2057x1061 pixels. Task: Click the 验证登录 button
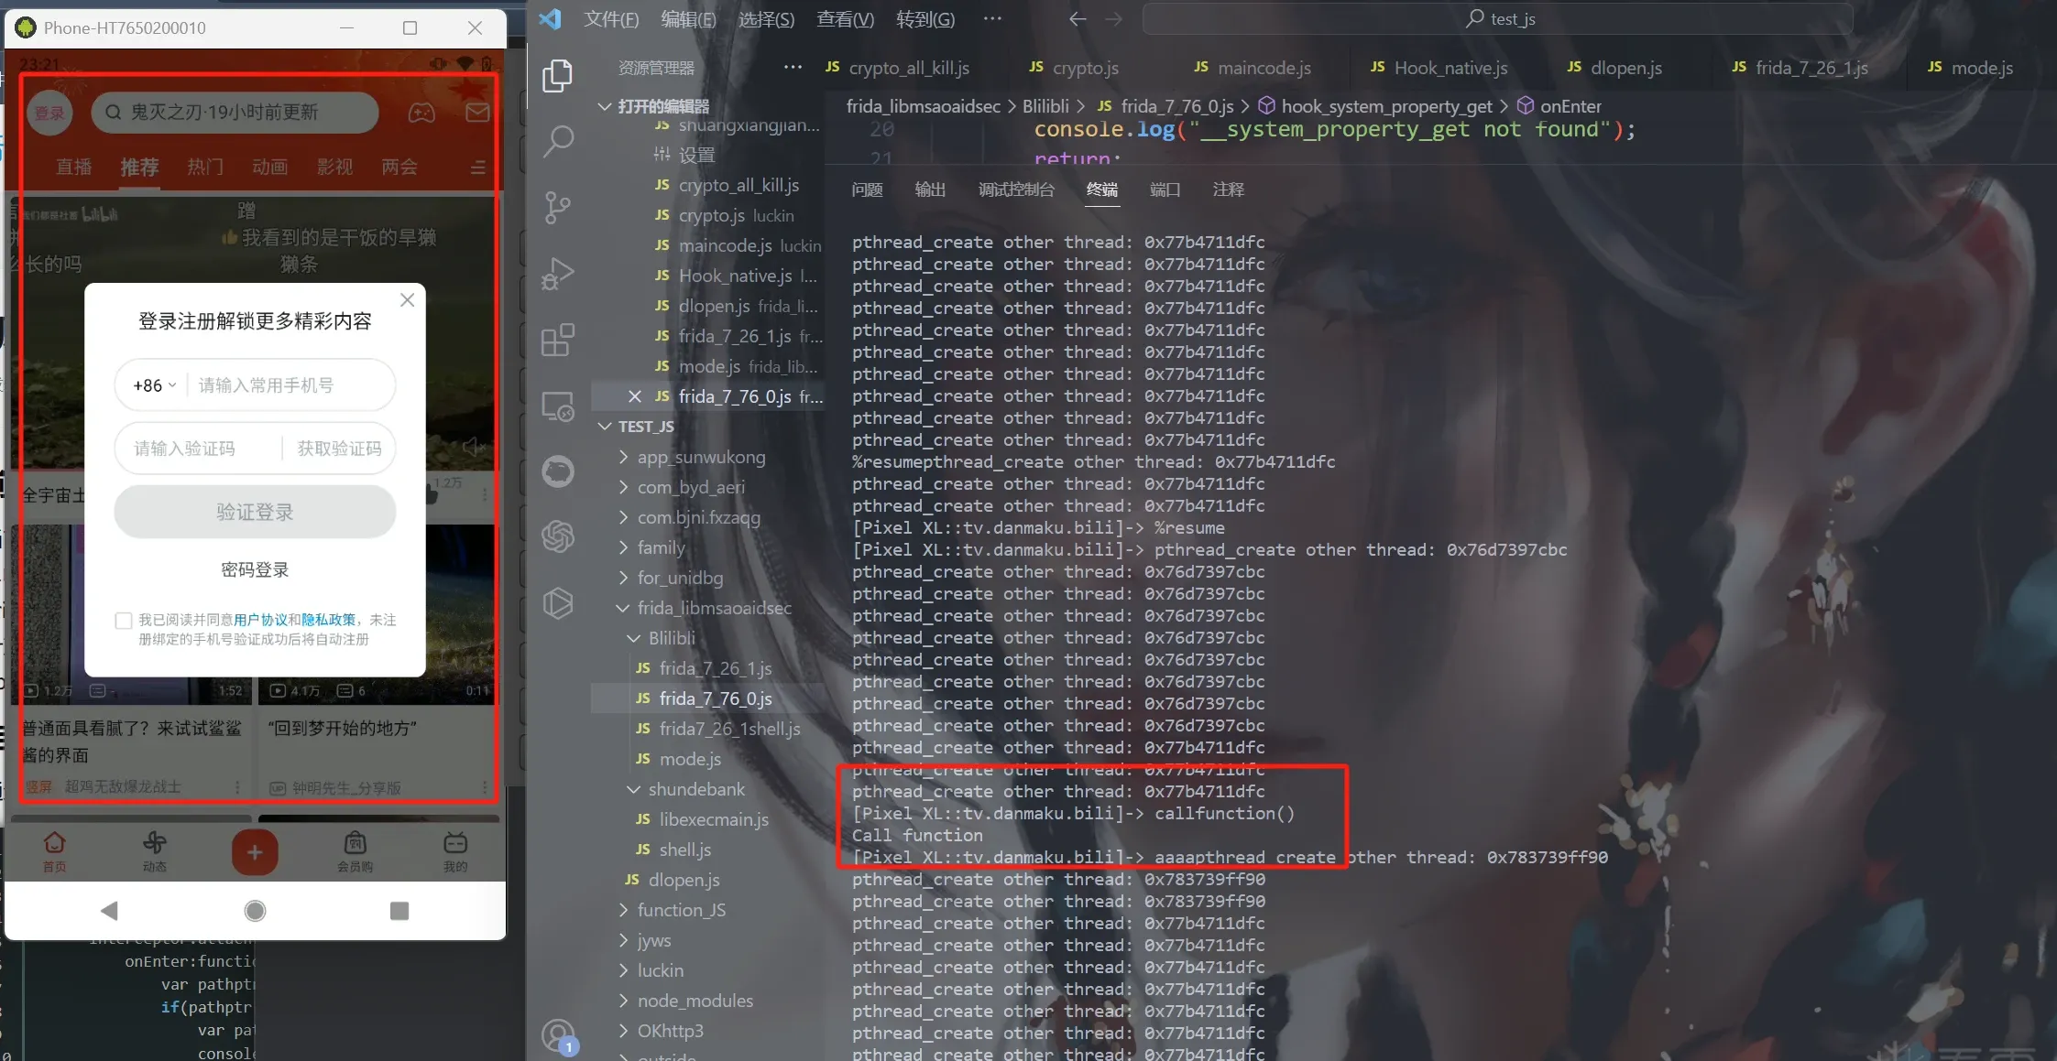pos(255,512)
